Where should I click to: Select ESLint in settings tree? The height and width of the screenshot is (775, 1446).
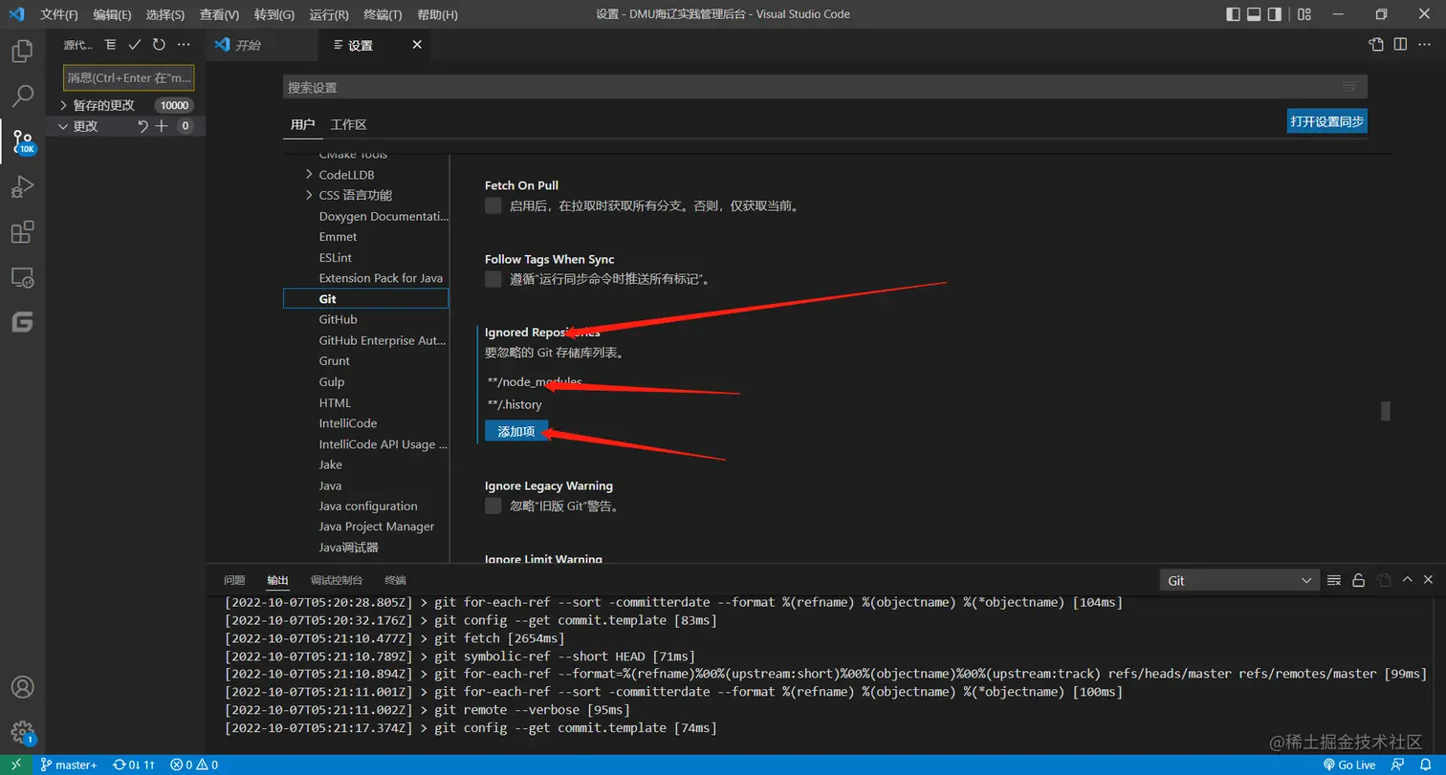pyautogui.click(x=335, y=257)
